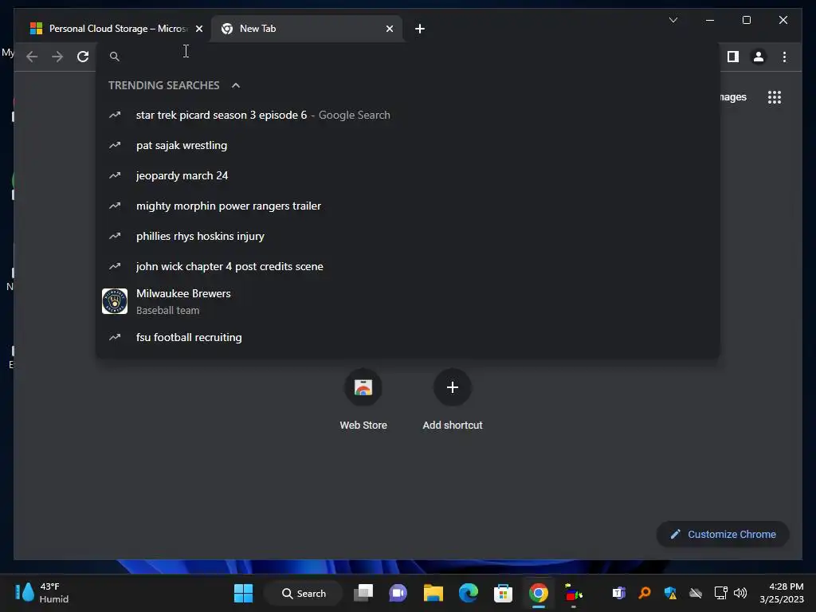Click the address bar search field

pos(408,57)
